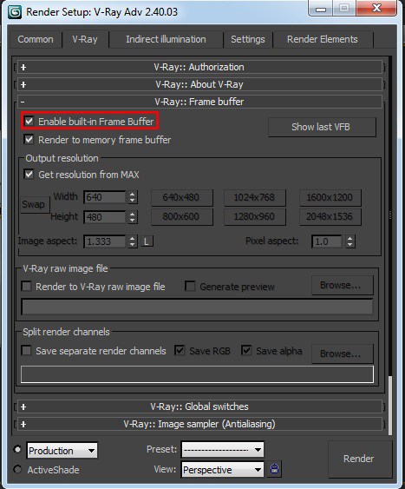The width and height of the screenshot is (405, 489).
Task: Choose the 800x600 resolution preset
Action: [x=182, y=216]
